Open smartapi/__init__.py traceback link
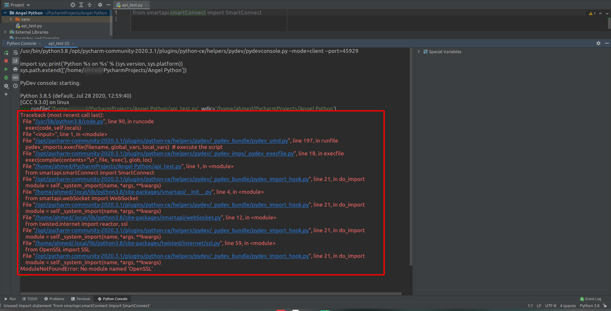Image resolution: width=611 pixels, height=311 pixels. [x=123, y=192]
